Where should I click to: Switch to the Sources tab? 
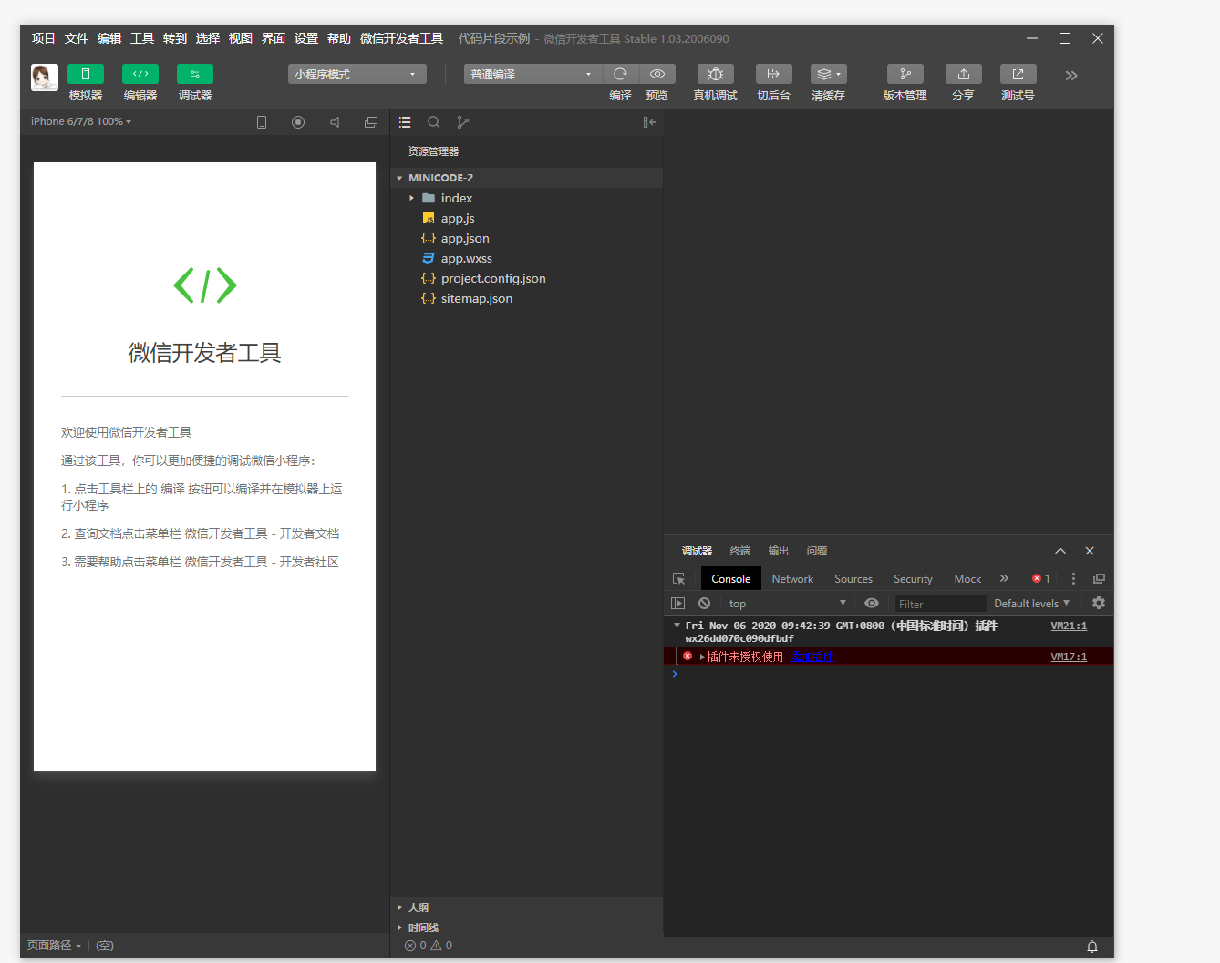(853, 579)
